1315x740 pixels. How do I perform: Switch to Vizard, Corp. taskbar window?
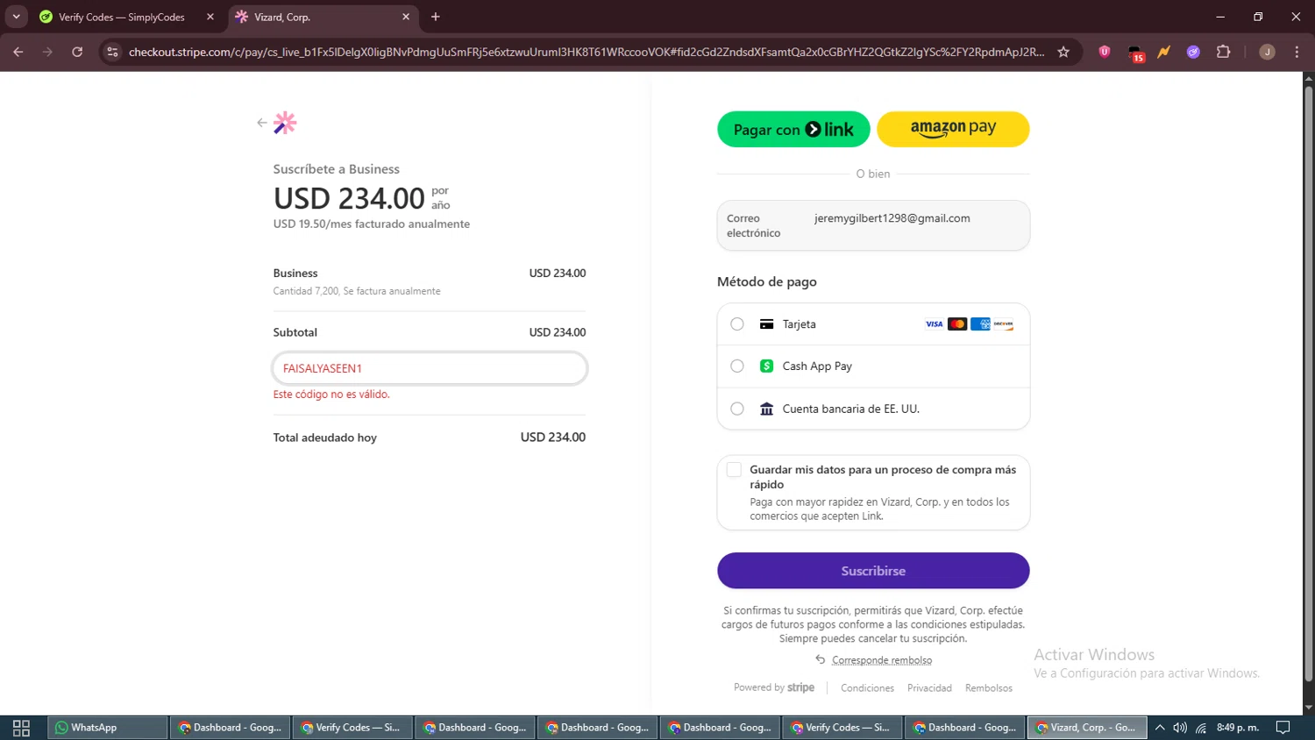1086,728
